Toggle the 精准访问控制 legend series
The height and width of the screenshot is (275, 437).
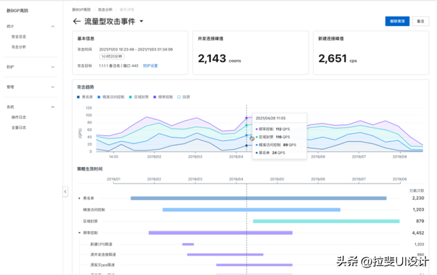[x=111, y=97]
